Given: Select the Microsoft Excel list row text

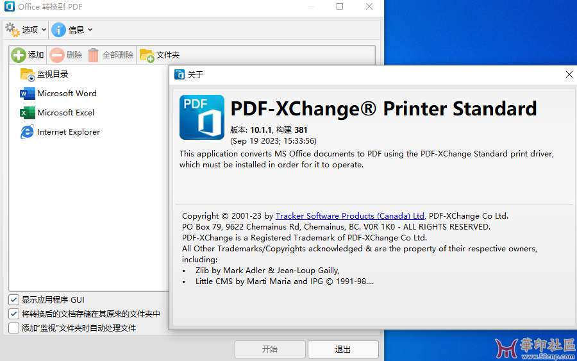Looking at the screenshot, I should click(x=66, y=113).
